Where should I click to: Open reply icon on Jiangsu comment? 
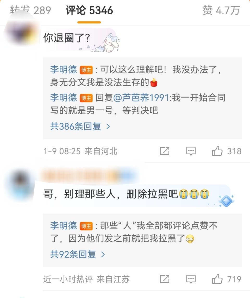tap(191, 279)
